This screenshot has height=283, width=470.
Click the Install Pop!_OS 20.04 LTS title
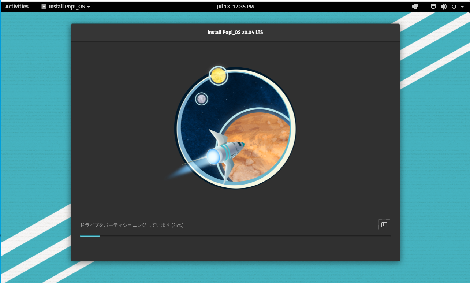point(235,32)
